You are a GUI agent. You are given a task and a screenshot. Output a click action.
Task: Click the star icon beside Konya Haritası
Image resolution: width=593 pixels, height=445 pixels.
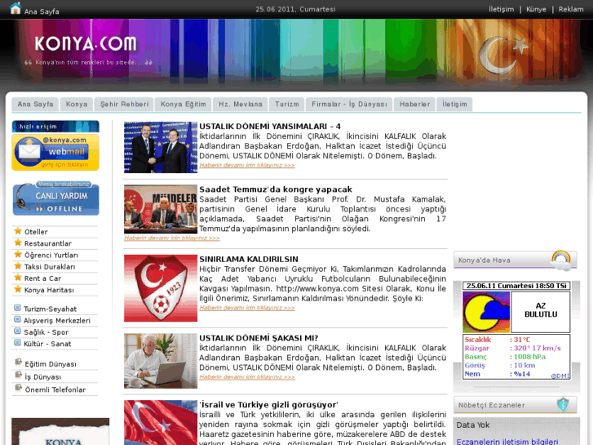[x=18, y=289]
